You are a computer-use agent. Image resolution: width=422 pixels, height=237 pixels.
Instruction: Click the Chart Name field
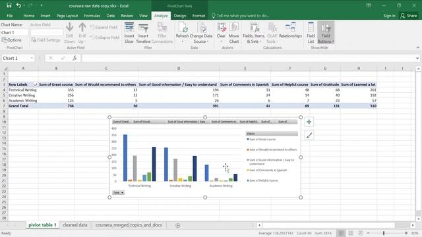click(15, 32)
